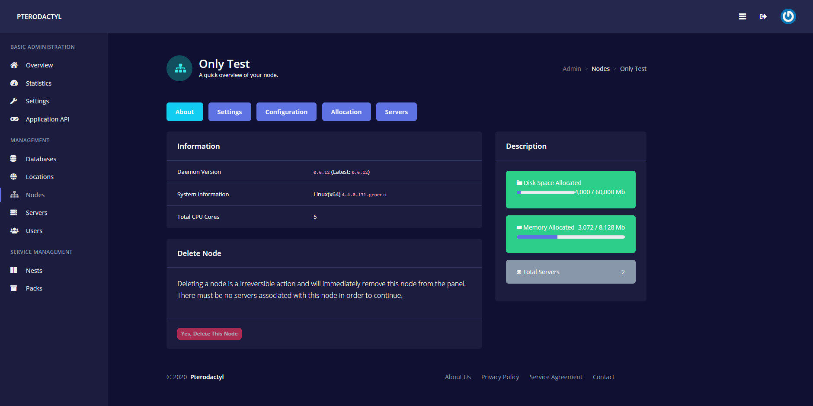Click the Daemon Version value 0.6.12

tap(322, 172)
